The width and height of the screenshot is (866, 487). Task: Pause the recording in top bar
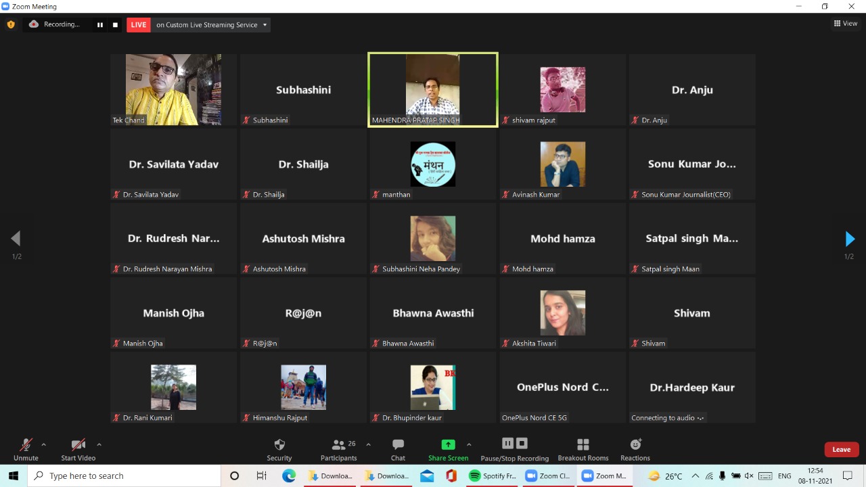pyautogui.click(x=100, y=25)
